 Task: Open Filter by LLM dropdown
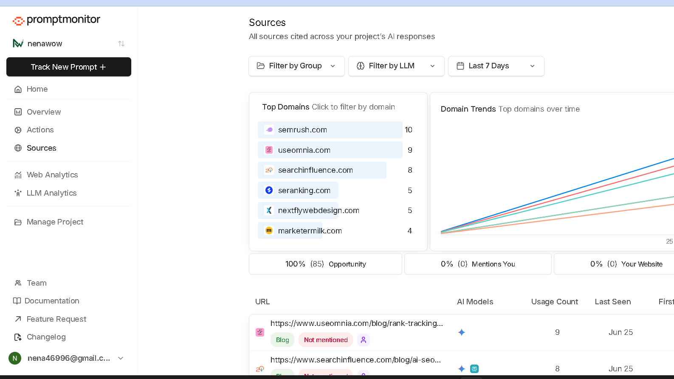click(396, 66)
